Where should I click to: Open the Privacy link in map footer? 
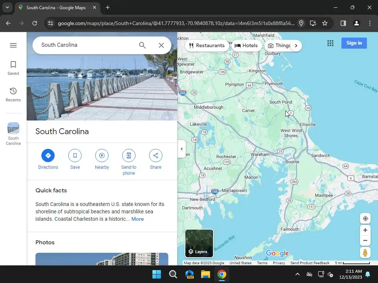tap(279, 263)
